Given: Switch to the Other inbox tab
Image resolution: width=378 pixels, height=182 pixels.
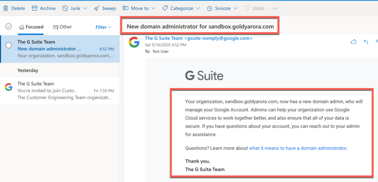Looking at the screenshot, I should pos(62,27).
